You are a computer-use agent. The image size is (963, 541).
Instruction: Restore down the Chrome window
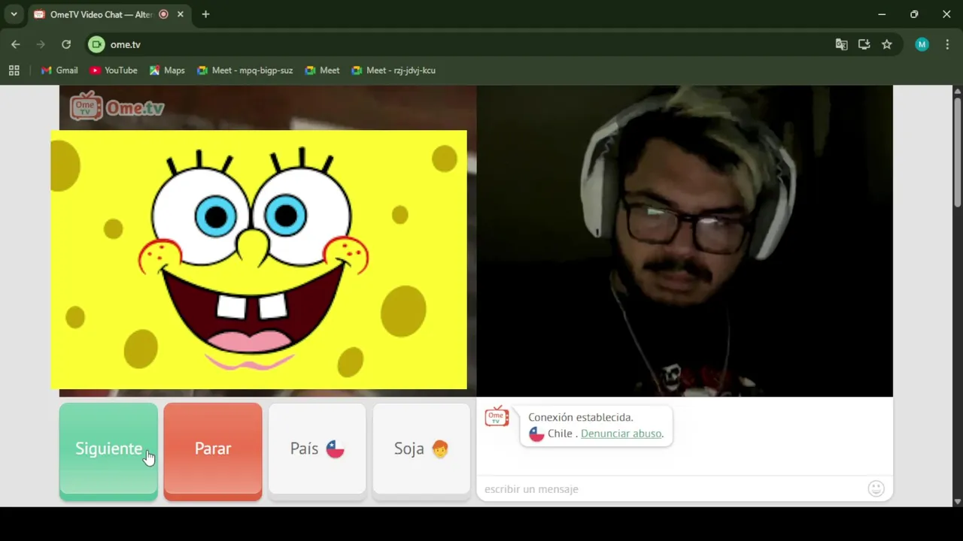[x=914, y=14]
